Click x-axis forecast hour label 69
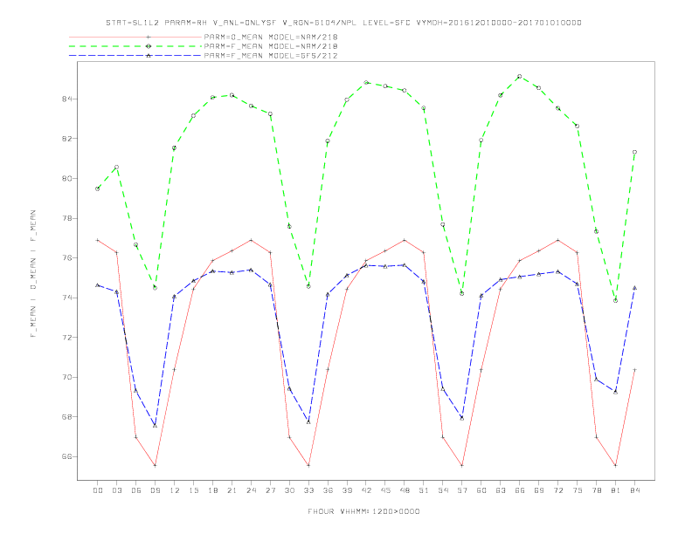692x534 pixels. coord(539,490)
